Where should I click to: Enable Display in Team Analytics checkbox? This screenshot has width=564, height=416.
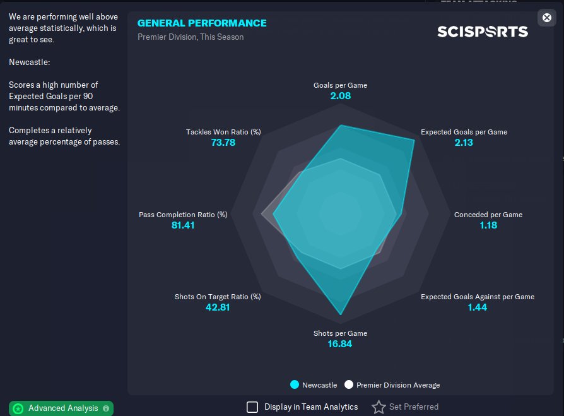point(252,407)
